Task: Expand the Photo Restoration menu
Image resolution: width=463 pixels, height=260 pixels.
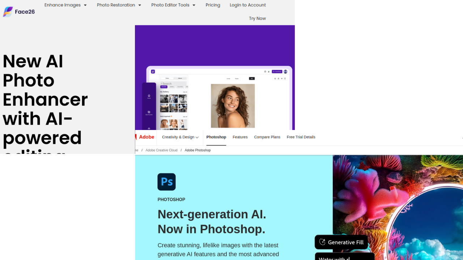Action: click(119, 5)
